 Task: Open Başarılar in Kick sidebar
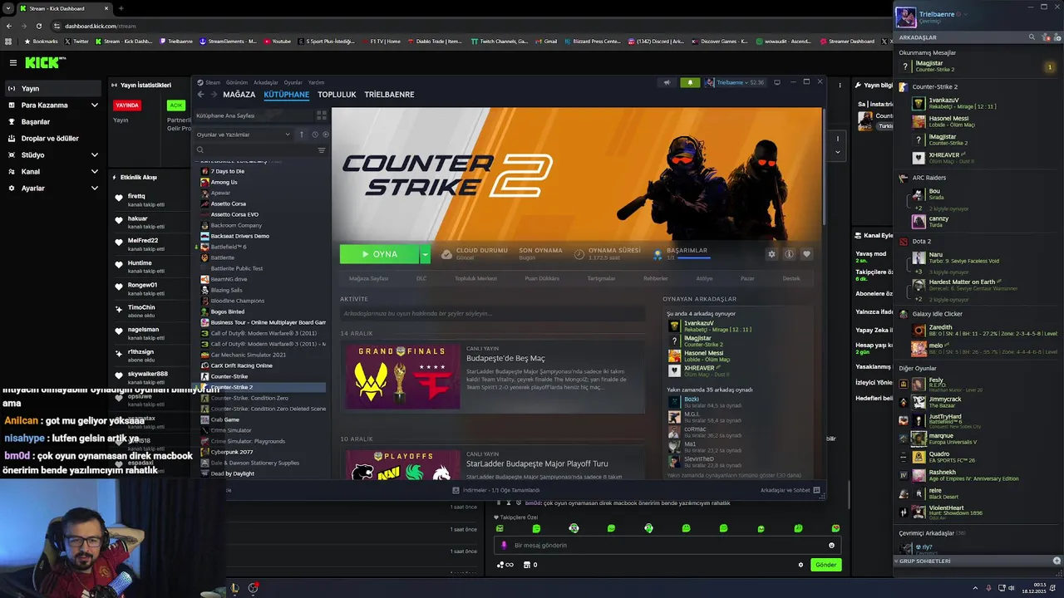coord(36,122)
